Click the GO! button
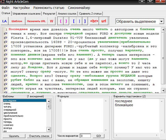 (98, 136)
